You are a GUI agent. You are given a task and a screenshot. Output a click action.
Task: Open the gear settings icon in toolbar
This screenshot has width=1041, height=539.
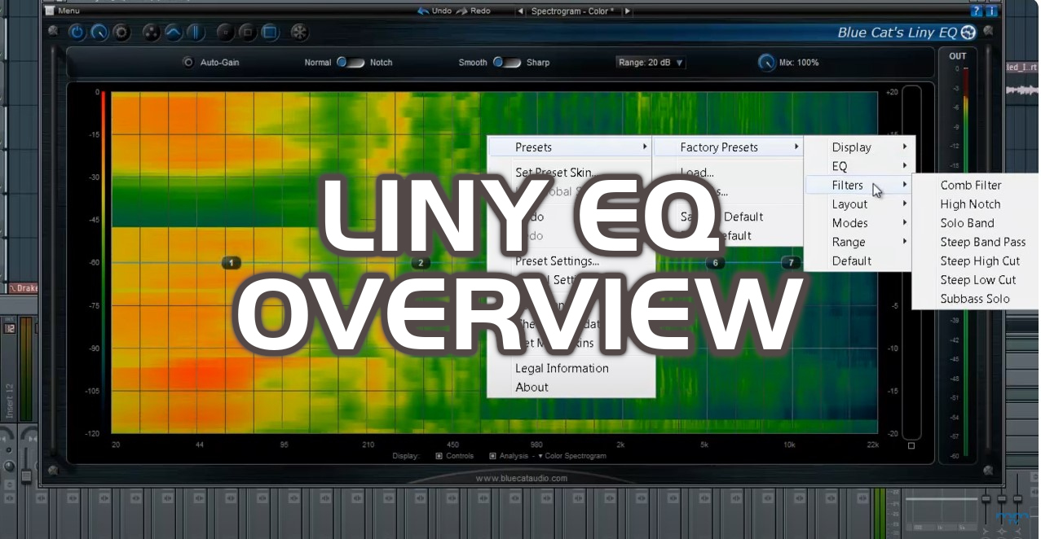(x=121, y=33)
